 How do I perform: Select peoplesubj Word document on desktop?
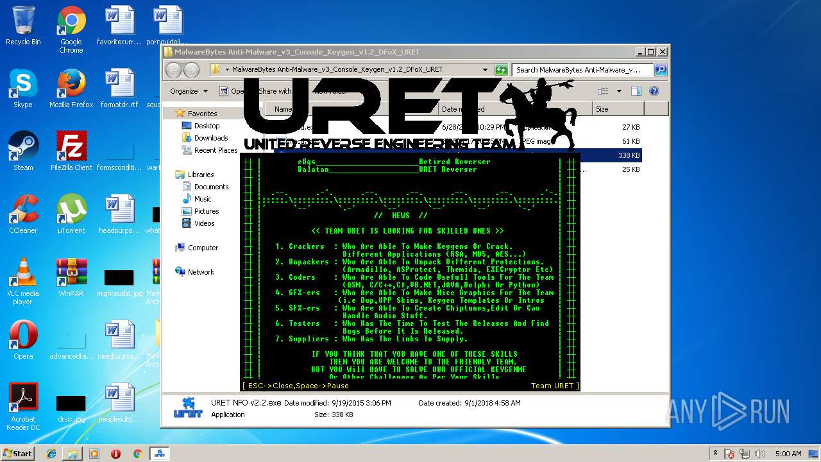119,403
